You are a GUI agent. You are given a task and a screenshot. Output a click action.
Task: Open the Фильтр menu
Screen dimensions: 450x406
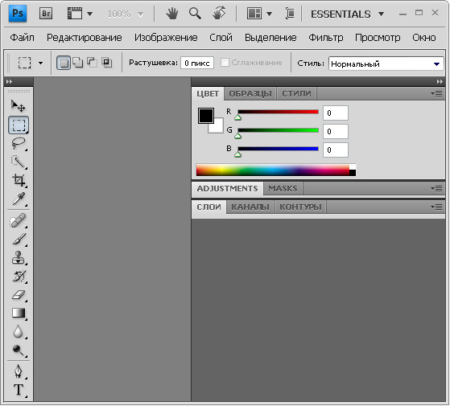pyautogui.click(x=326, y=38)
